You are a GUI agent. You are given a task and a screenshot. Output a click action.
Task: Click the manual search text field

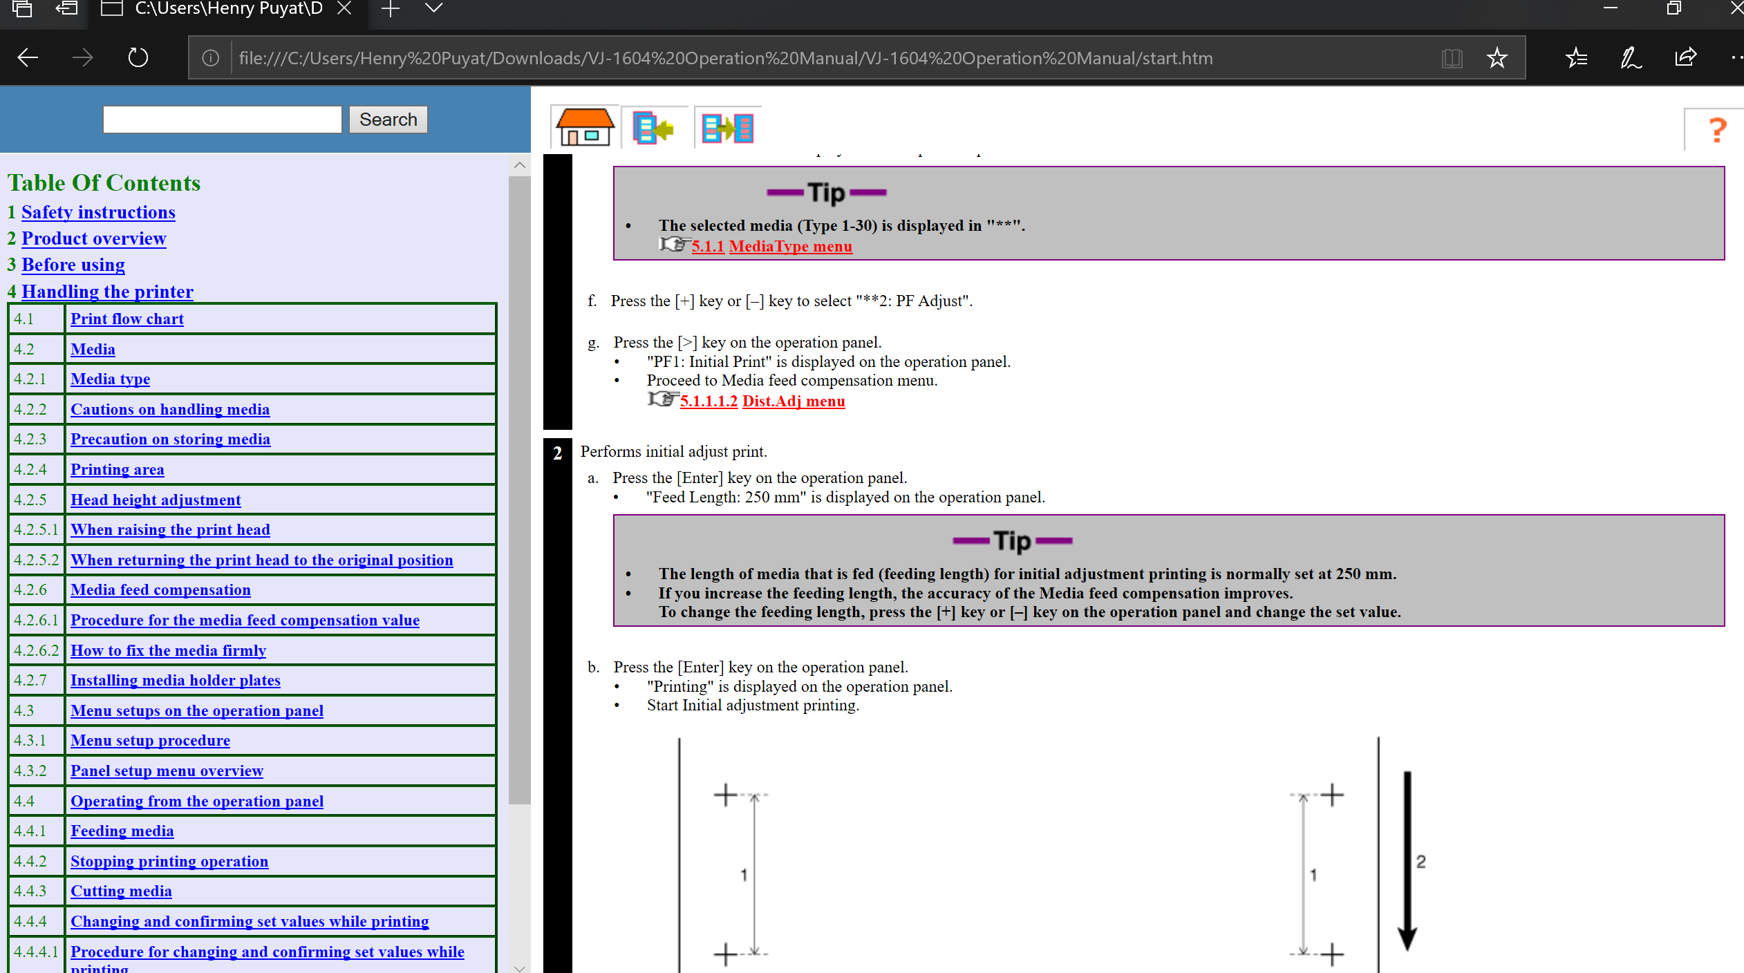(222, 119)
